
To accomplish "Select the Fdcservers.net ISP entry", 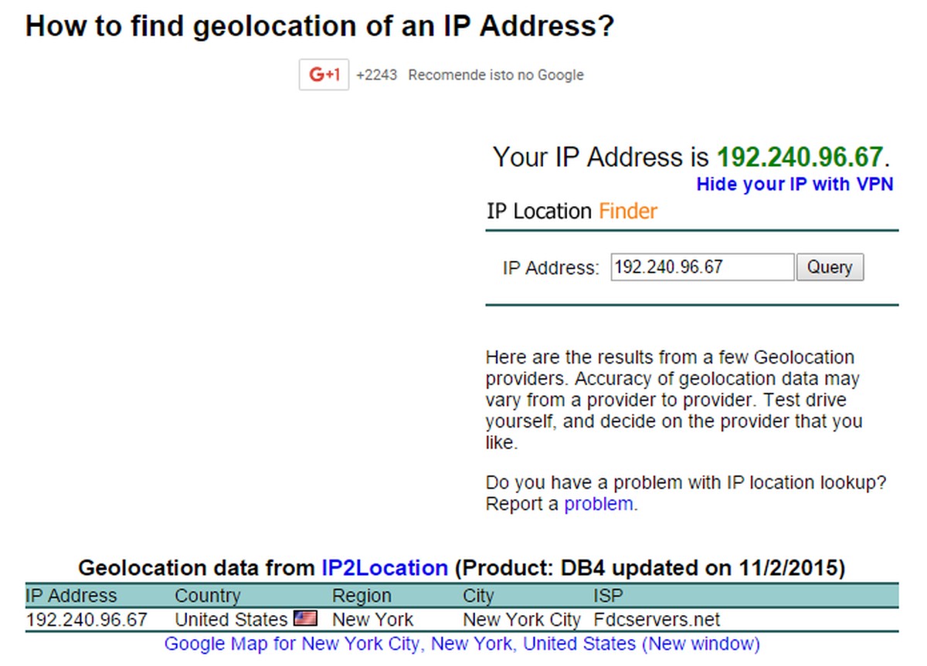I will point(658,618).
